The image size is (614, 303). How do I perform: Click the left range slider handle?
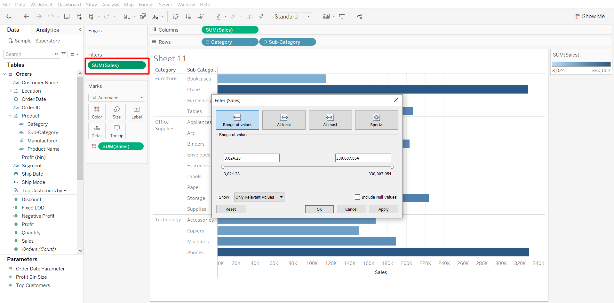[223, 167]
